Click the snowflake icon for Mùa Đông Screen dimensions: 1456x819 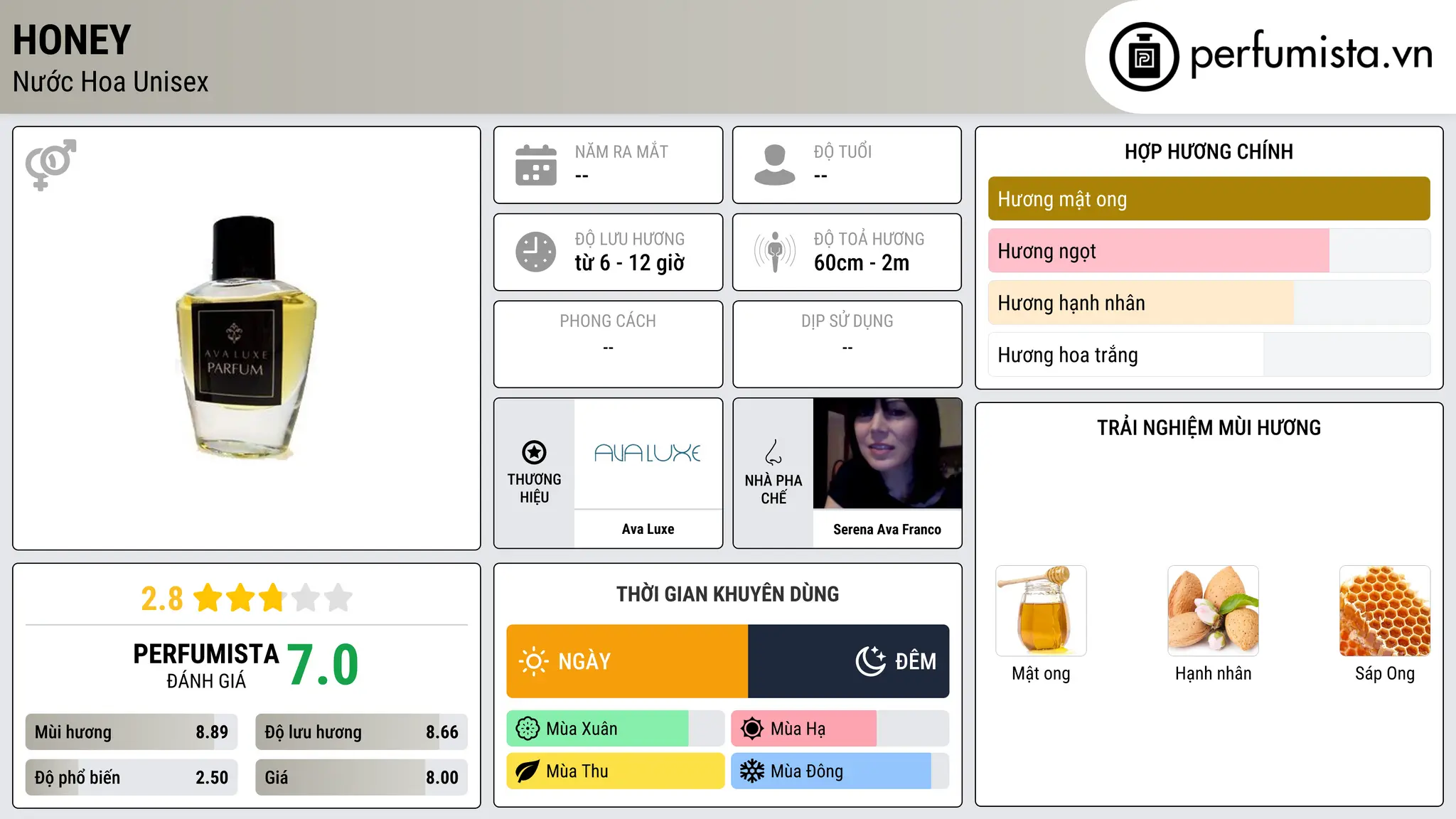tap(752, 771)
